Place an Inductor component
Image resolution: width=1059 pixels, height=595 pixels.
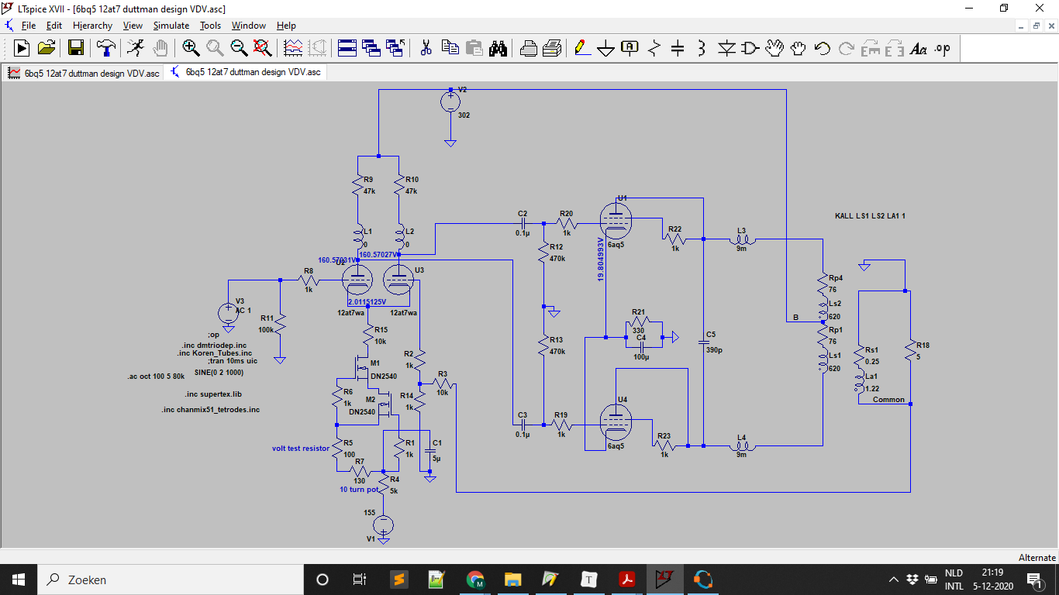click(x=702, y=48)
